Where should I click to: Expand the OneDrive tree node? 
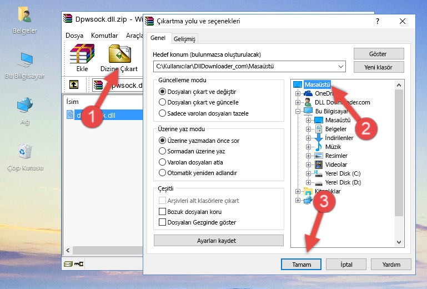(x=298, y=93)
